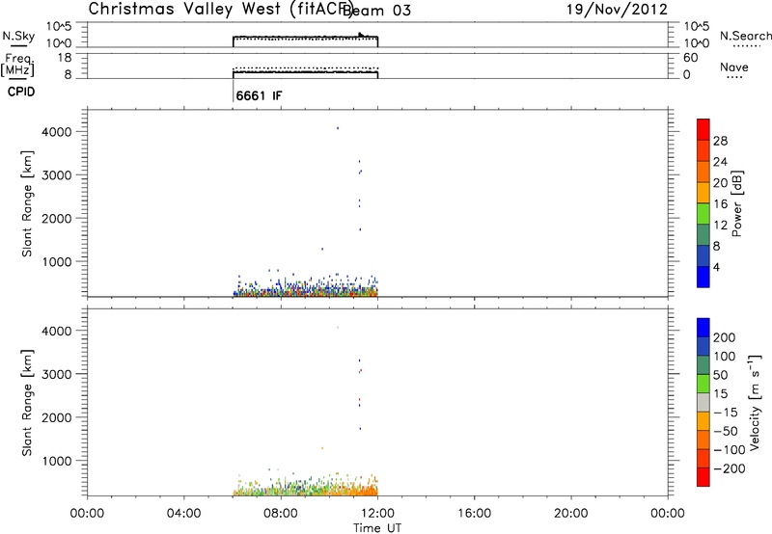Click the '-200' label on the Velocity colorbar
The image size is (772, 534).
tap(730, 468)
